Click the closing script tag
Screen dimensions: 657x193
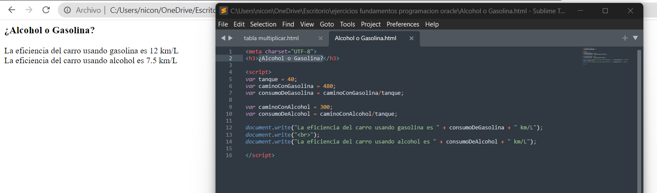point(260,155)
